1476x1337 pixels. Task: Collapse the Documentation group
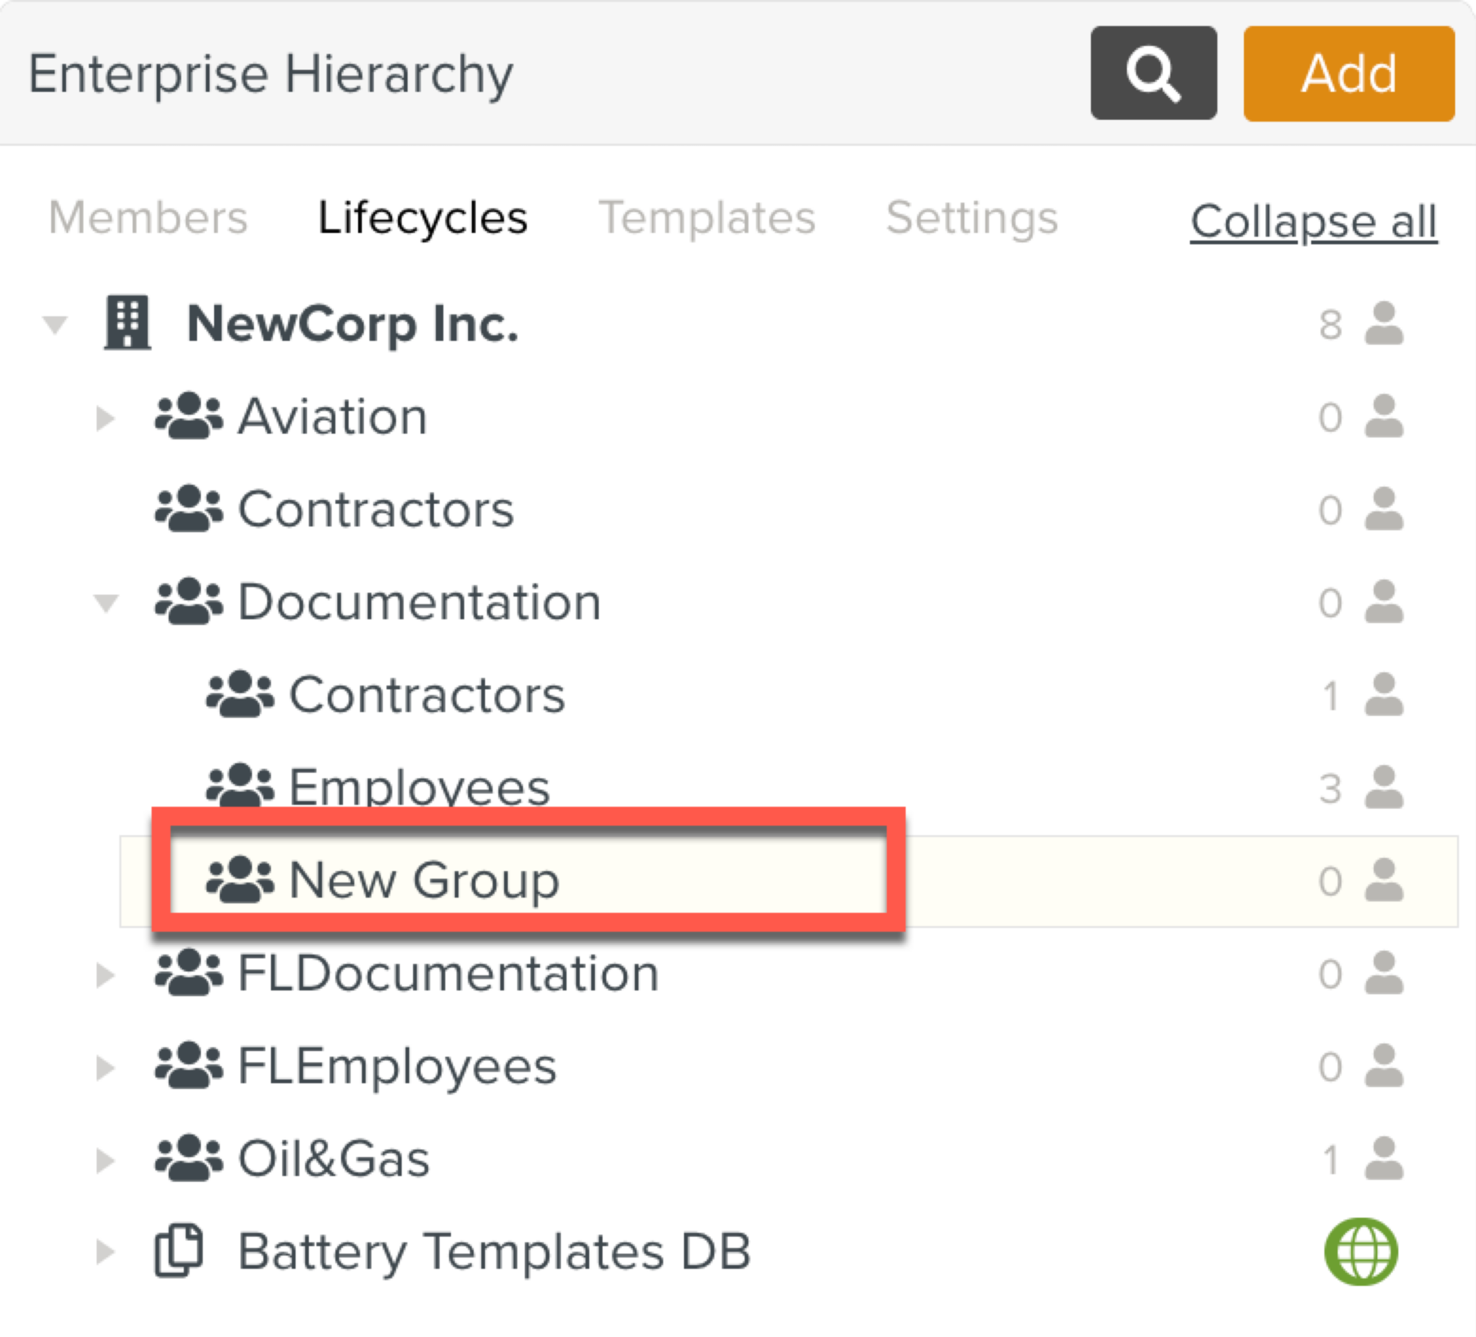106,602
